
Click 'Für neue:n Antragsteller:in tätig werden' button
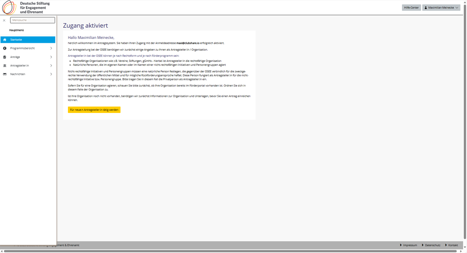pyautogui.click(x=94, y=110)
